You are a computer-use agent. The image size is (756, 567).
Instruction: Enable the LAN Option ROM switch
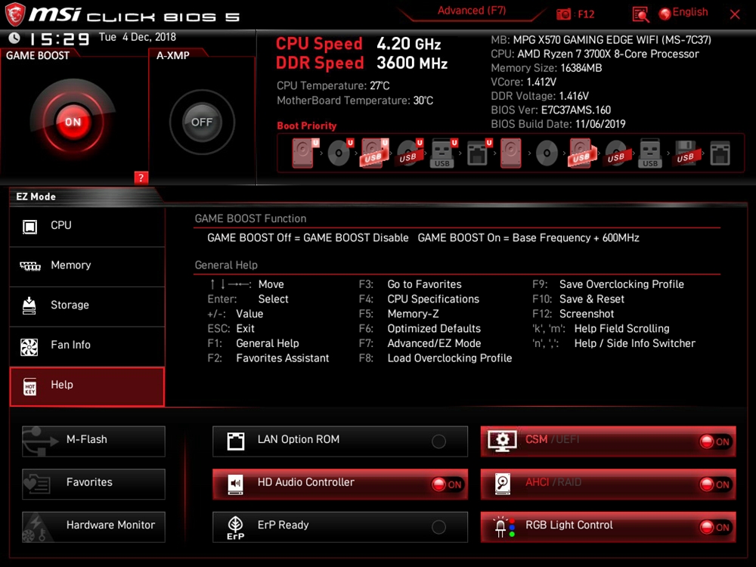click(x=438, y=442)
